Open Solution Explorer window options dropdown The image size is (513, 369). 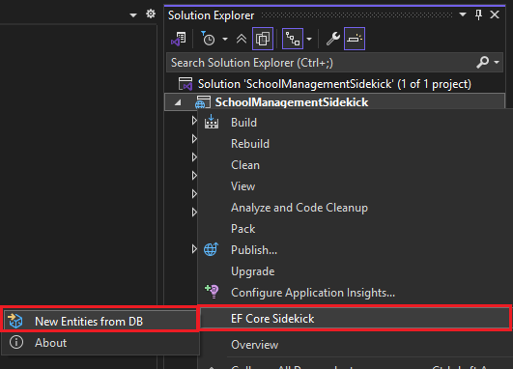pyautogui.click(x=463, y=14)
